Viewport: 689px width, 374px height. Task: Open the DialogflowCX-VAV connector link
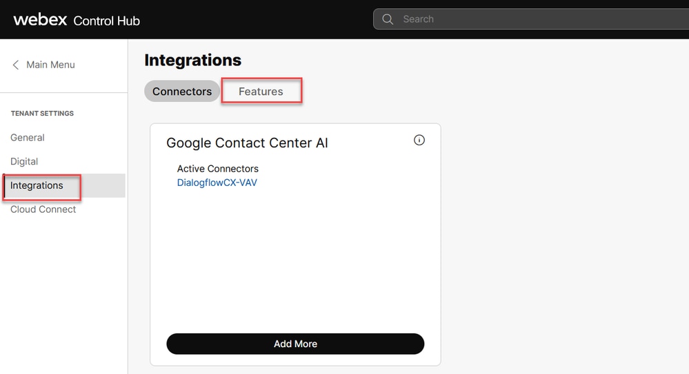tap(217, 183)
